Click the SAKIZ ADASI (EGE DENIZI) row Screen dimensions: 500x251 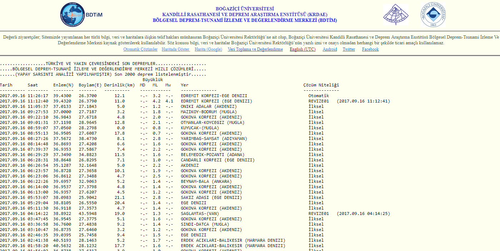(162, 197)
